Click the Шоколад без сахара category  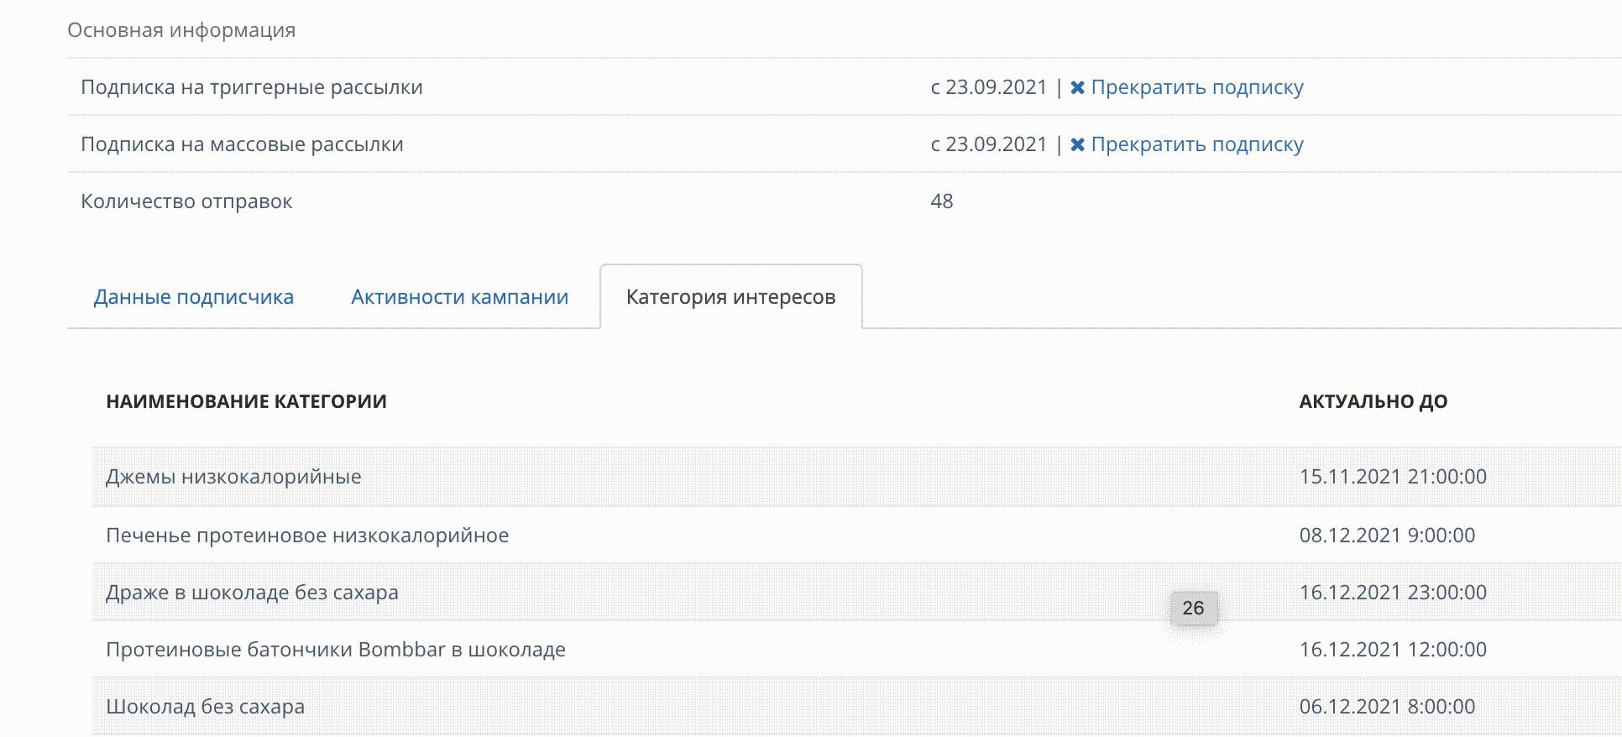point(205,707)
